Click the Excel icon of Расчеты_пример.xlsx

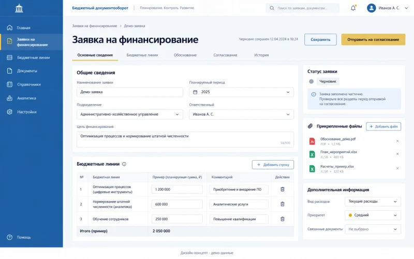pyautogui.click(x=312, y=169)
